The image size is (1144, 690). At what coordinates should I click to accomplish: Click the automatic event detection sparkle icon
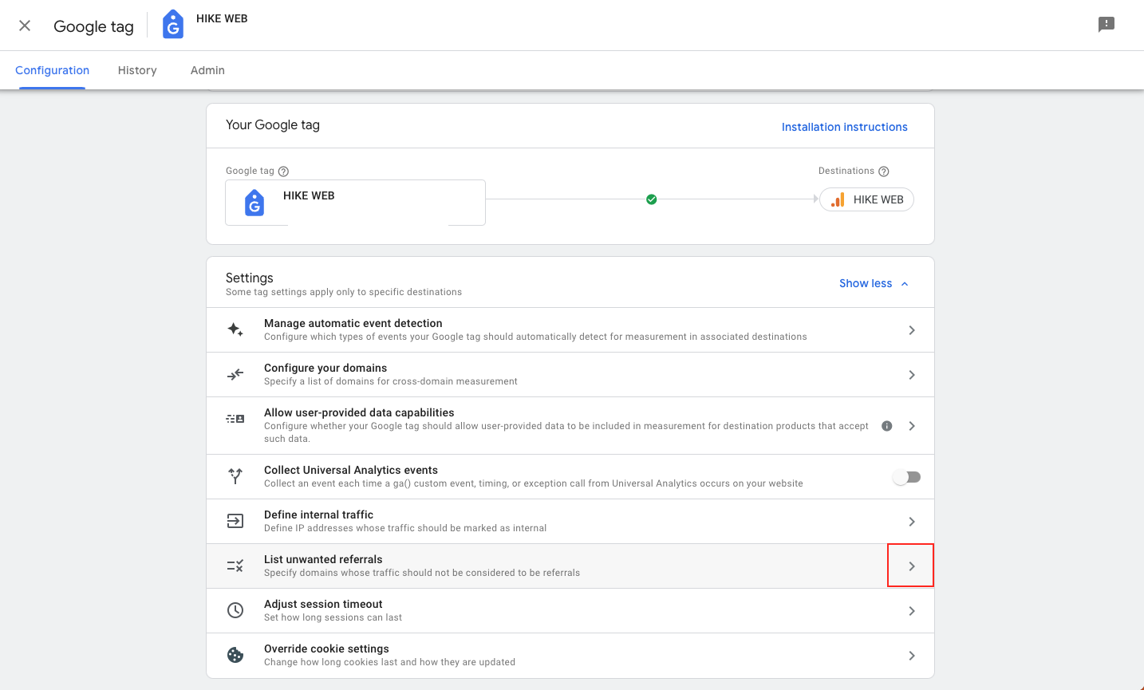tap(235, 329)
